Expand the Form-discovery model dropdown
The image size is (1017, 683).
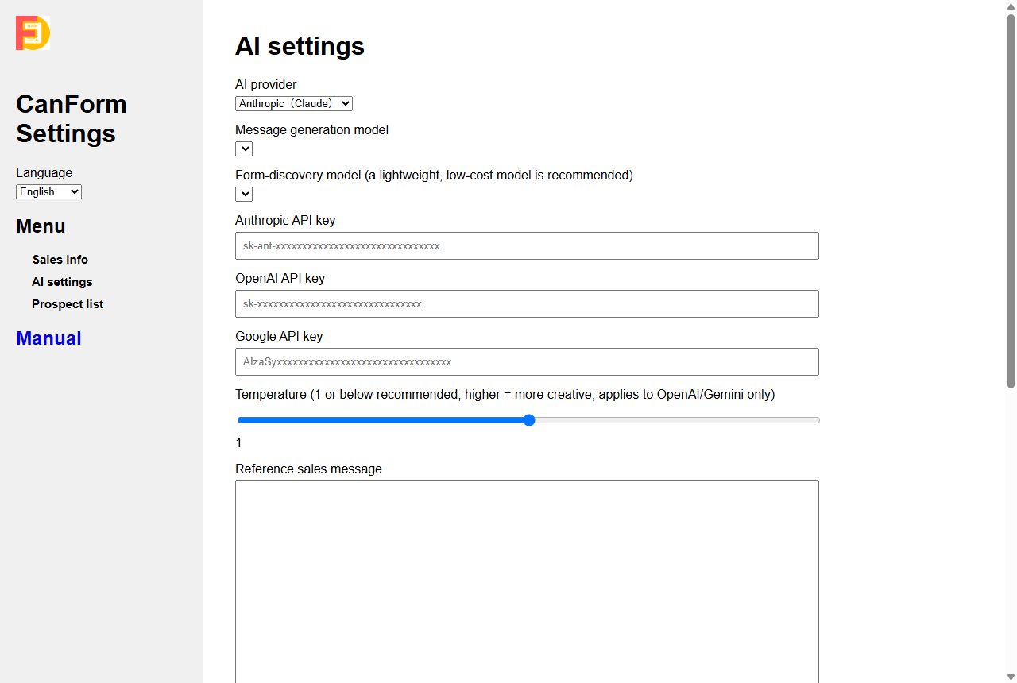pos(244,194)
